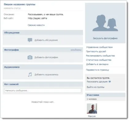Select Добавить аудиозапись
The width and height of the screenshot is (130, 121).
tap(46, 74)
